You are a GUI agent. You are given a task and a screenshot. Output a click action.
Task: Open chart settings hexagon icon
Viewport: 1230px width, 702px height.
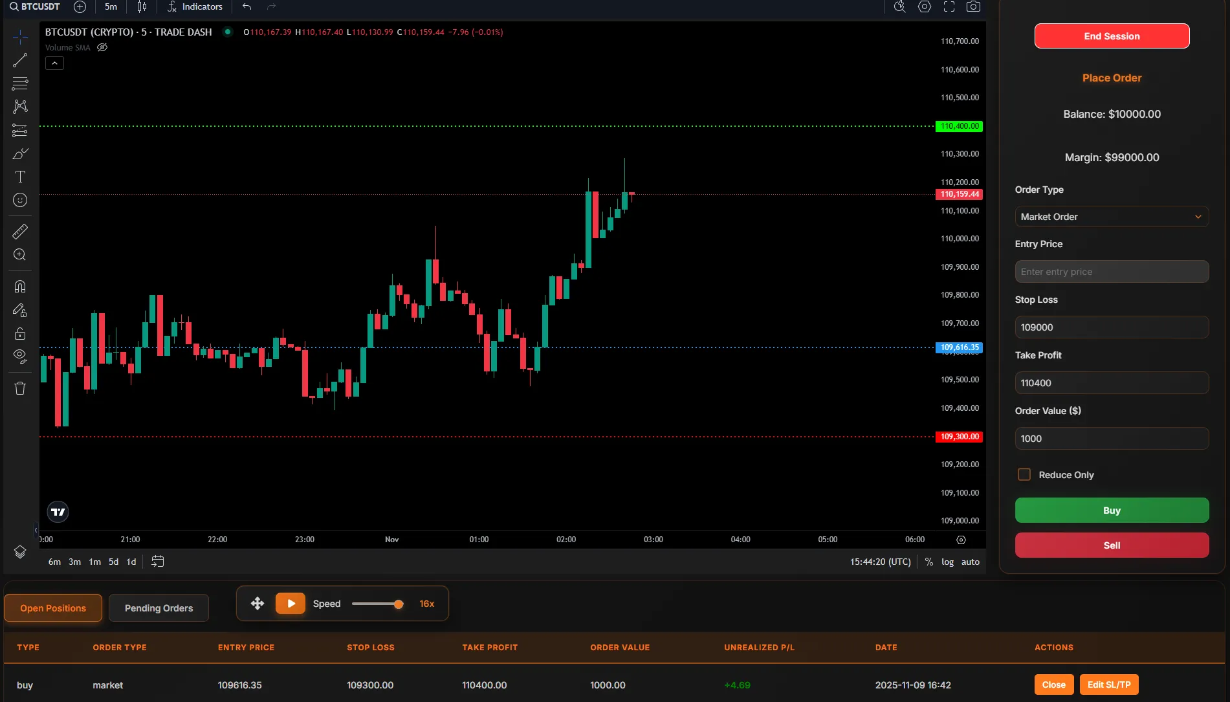coord(925,6)
